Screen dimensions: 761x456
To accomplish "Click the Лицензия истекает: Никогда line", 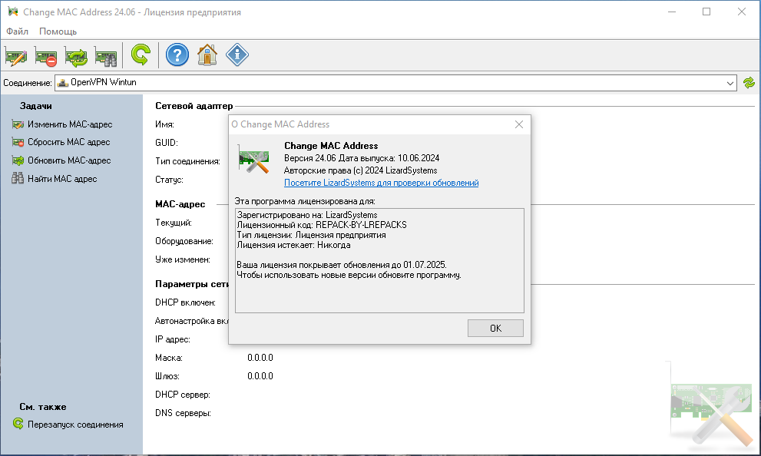I will coord(293,245).
